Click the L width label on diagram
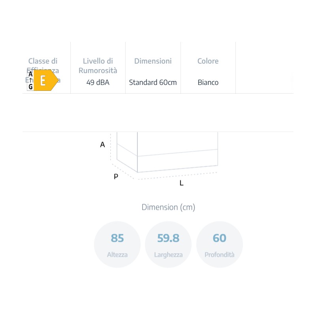 point(181,183)
